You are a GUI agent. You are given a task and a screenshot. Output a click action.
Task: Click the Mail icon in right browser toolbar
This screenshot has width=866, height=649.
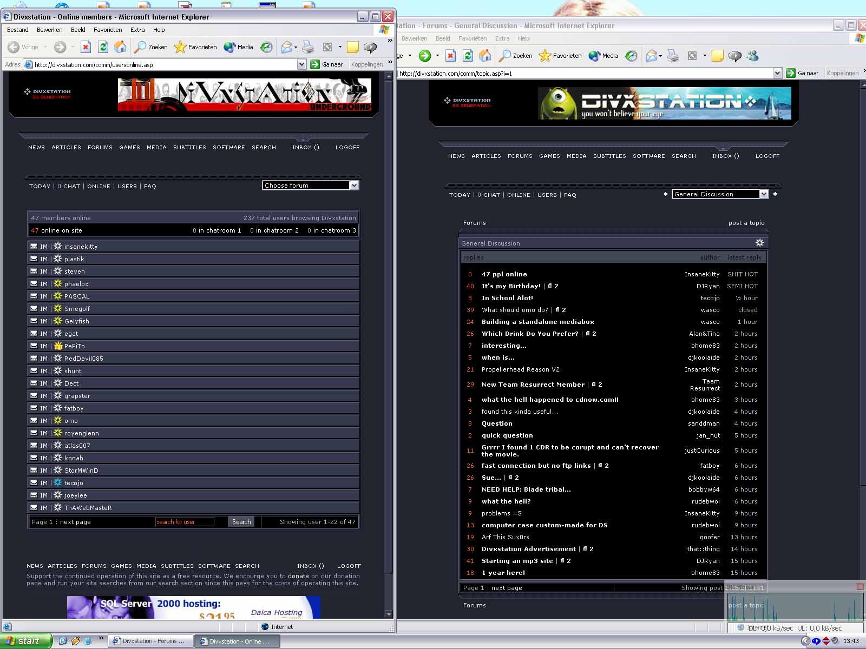pyautogui.click(x=652, y=56)
